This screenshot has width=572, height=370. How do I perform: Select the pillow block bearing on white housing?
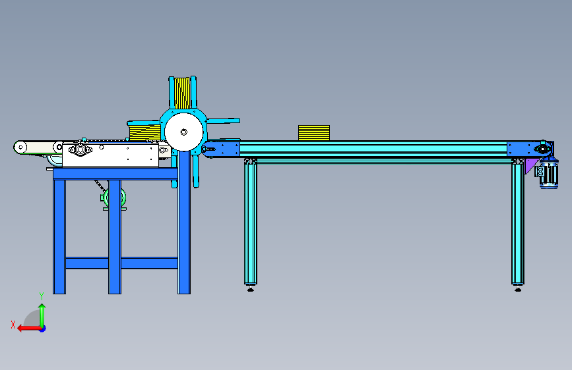(x=80, y=149)
